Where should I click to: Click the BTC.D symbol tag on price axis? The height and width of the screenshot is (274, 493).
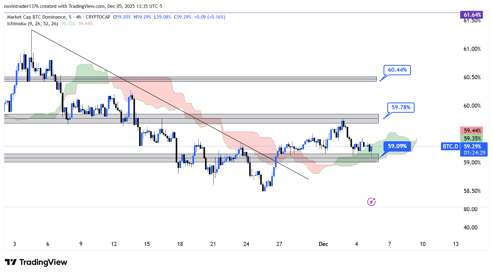point(450,146)
